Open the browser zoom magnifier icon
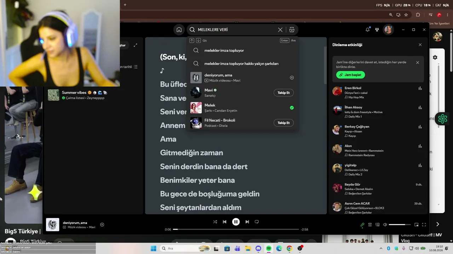This screenshot has height=254, width=453. [391, 15]
